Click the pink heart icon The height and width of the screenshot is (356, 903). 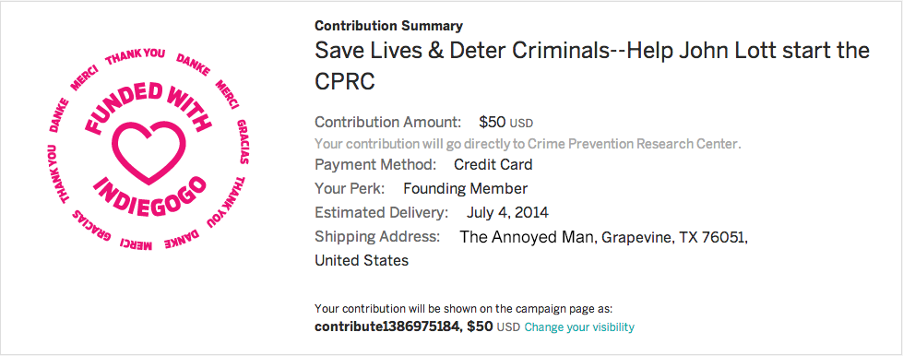click(x=149, y=151)
